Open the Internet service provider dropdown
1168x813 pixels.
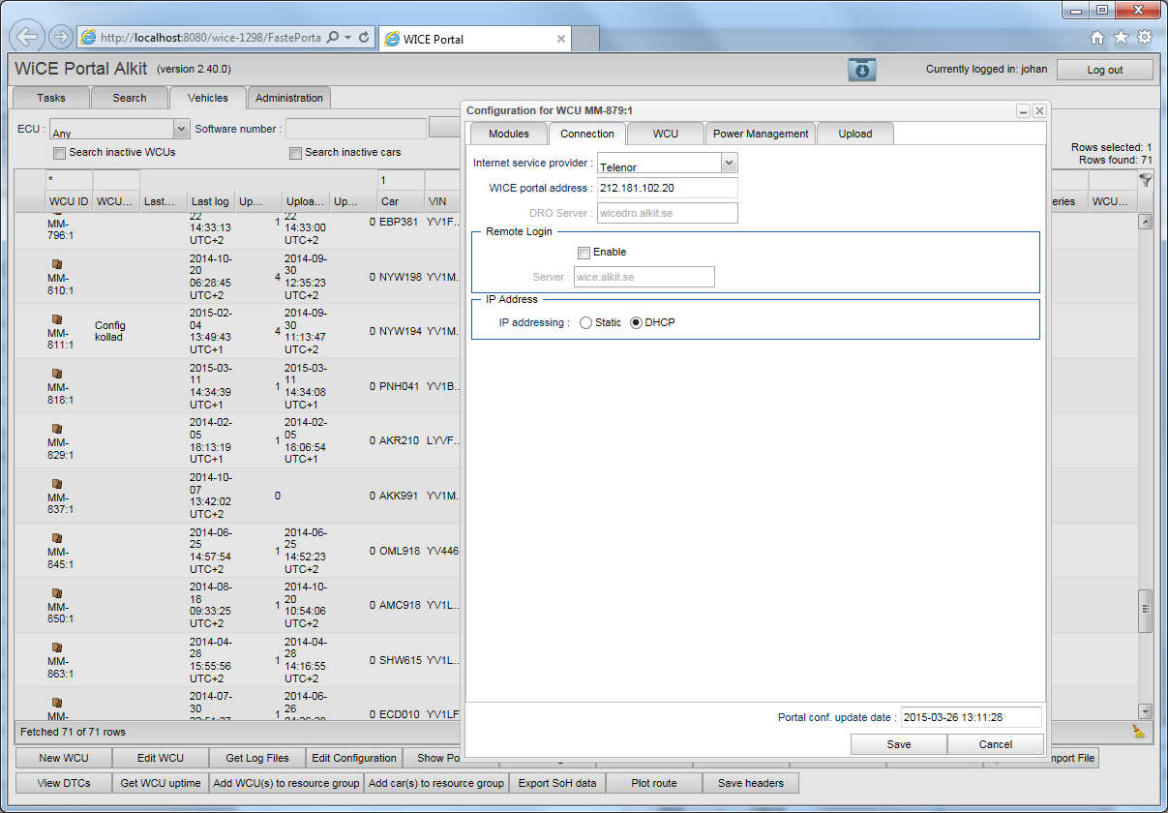(729, 164)
